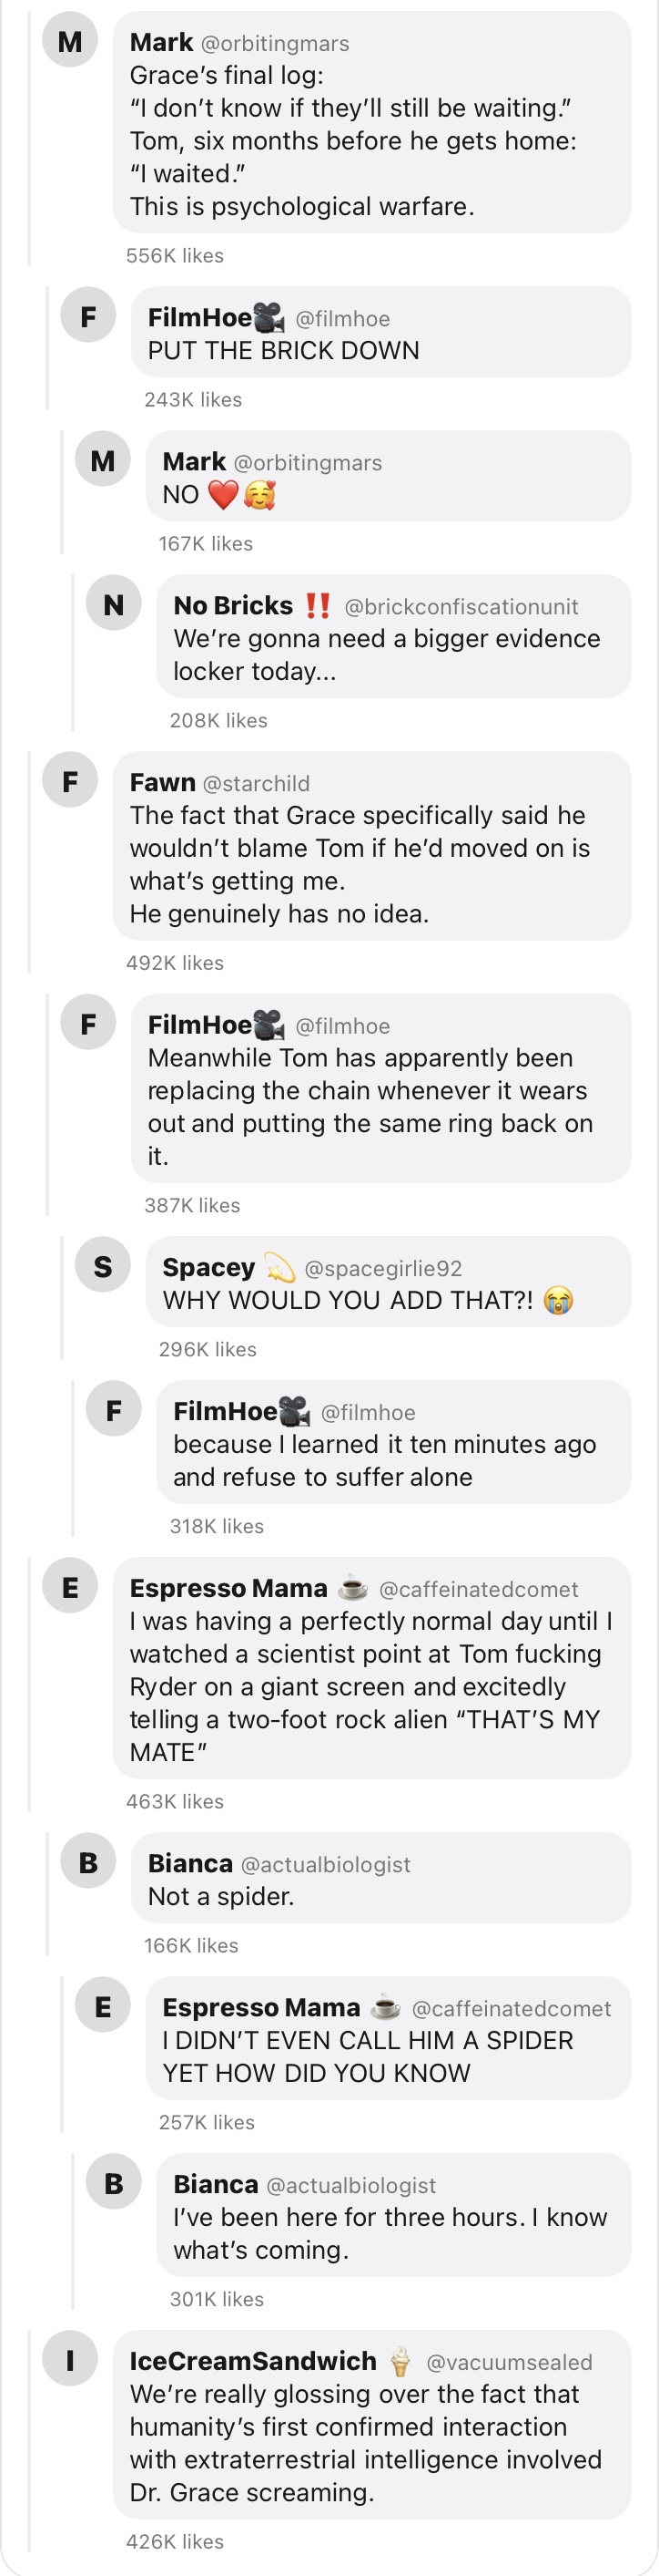
Task: Open Spacey's avatar with letter S
Action: coord(103,1265)
